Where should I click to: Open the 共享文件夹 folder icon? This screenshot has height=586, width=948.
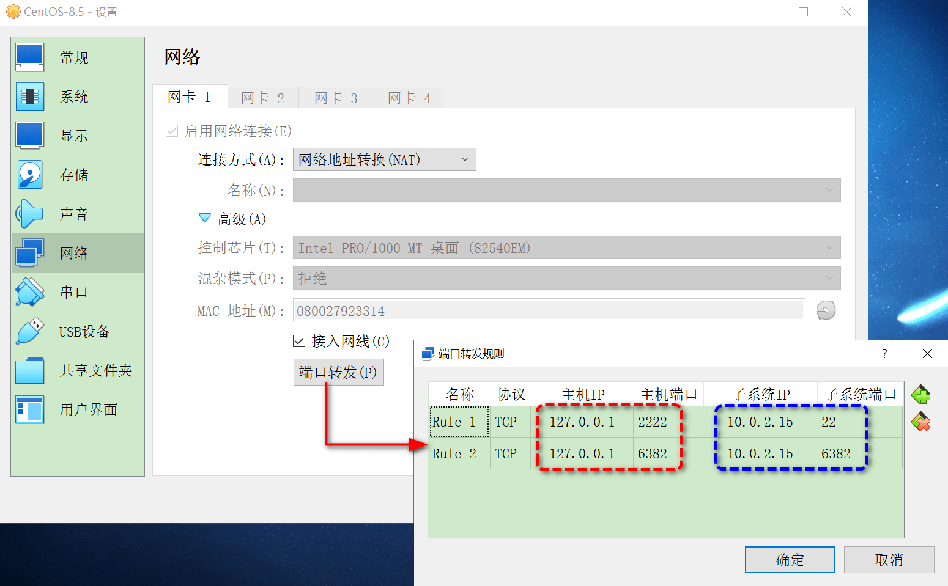point(30,370)
